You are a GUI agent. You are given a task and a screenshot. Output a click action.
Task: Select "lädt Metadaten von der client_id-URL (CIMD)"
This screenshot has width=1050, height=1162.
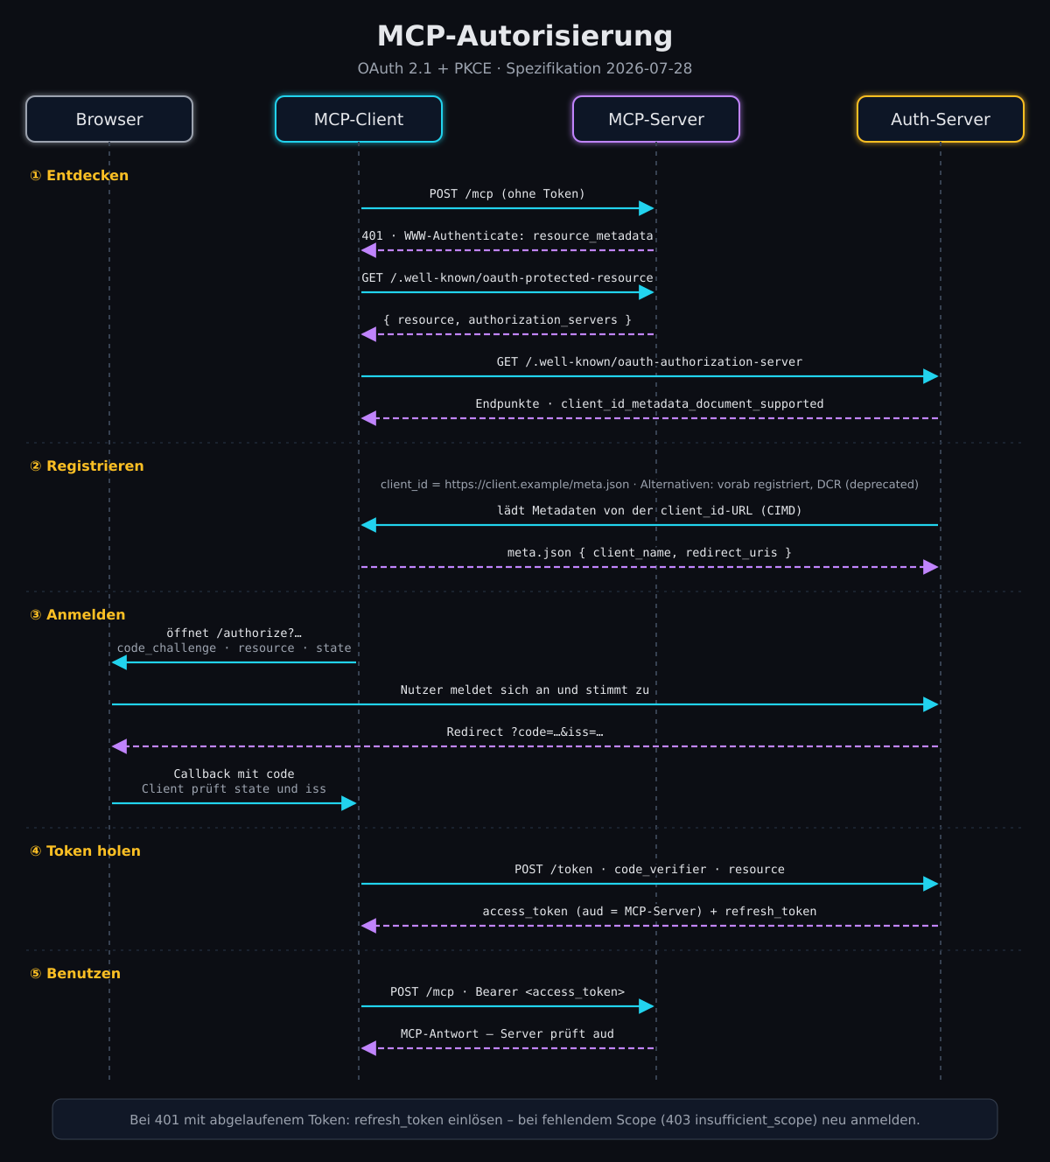tap(649, 511)
